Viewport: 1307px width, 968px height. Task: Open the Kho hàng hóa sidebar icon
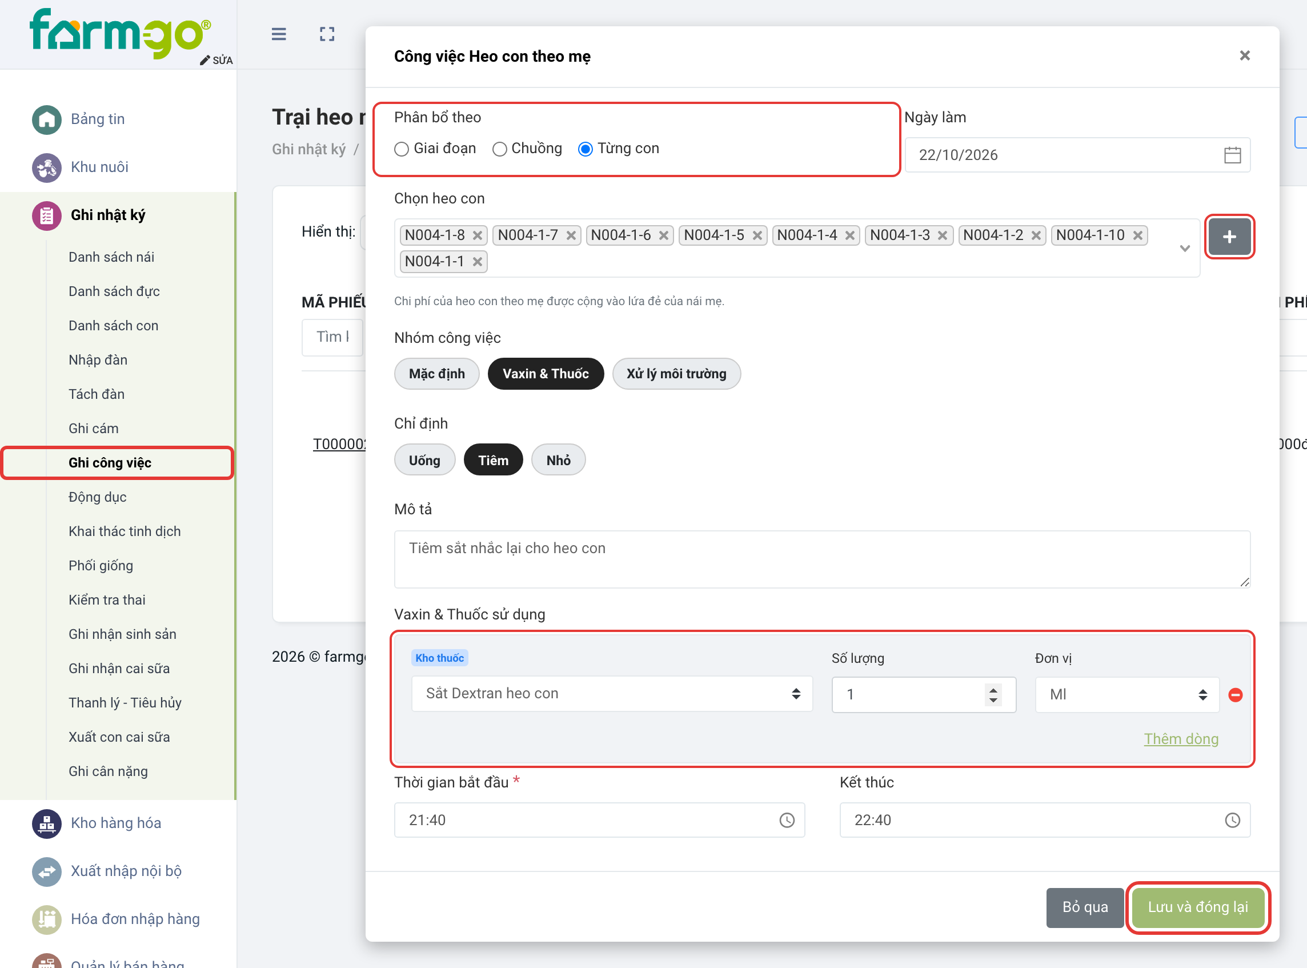coord(47,823)
